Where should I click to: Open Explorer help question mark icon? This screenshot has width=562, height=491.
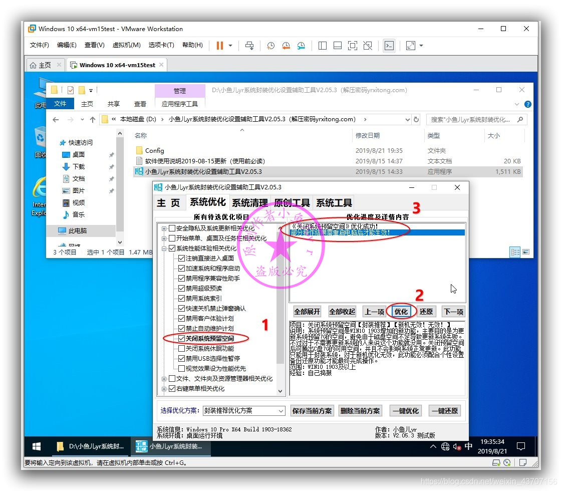[x=527, y=104]
